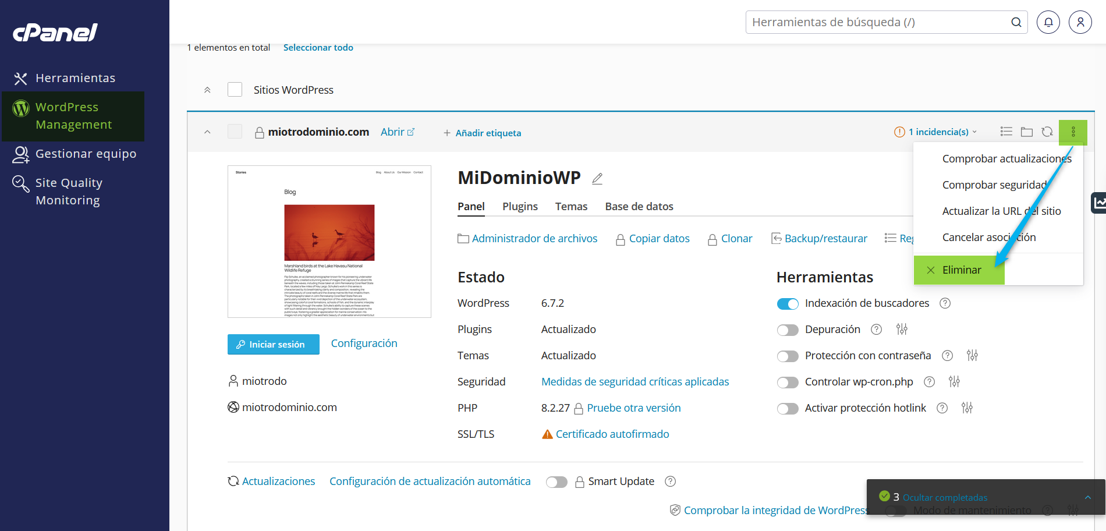The image size is (1106, 531).
Task: Click Clonar
Action: (730, 239)
